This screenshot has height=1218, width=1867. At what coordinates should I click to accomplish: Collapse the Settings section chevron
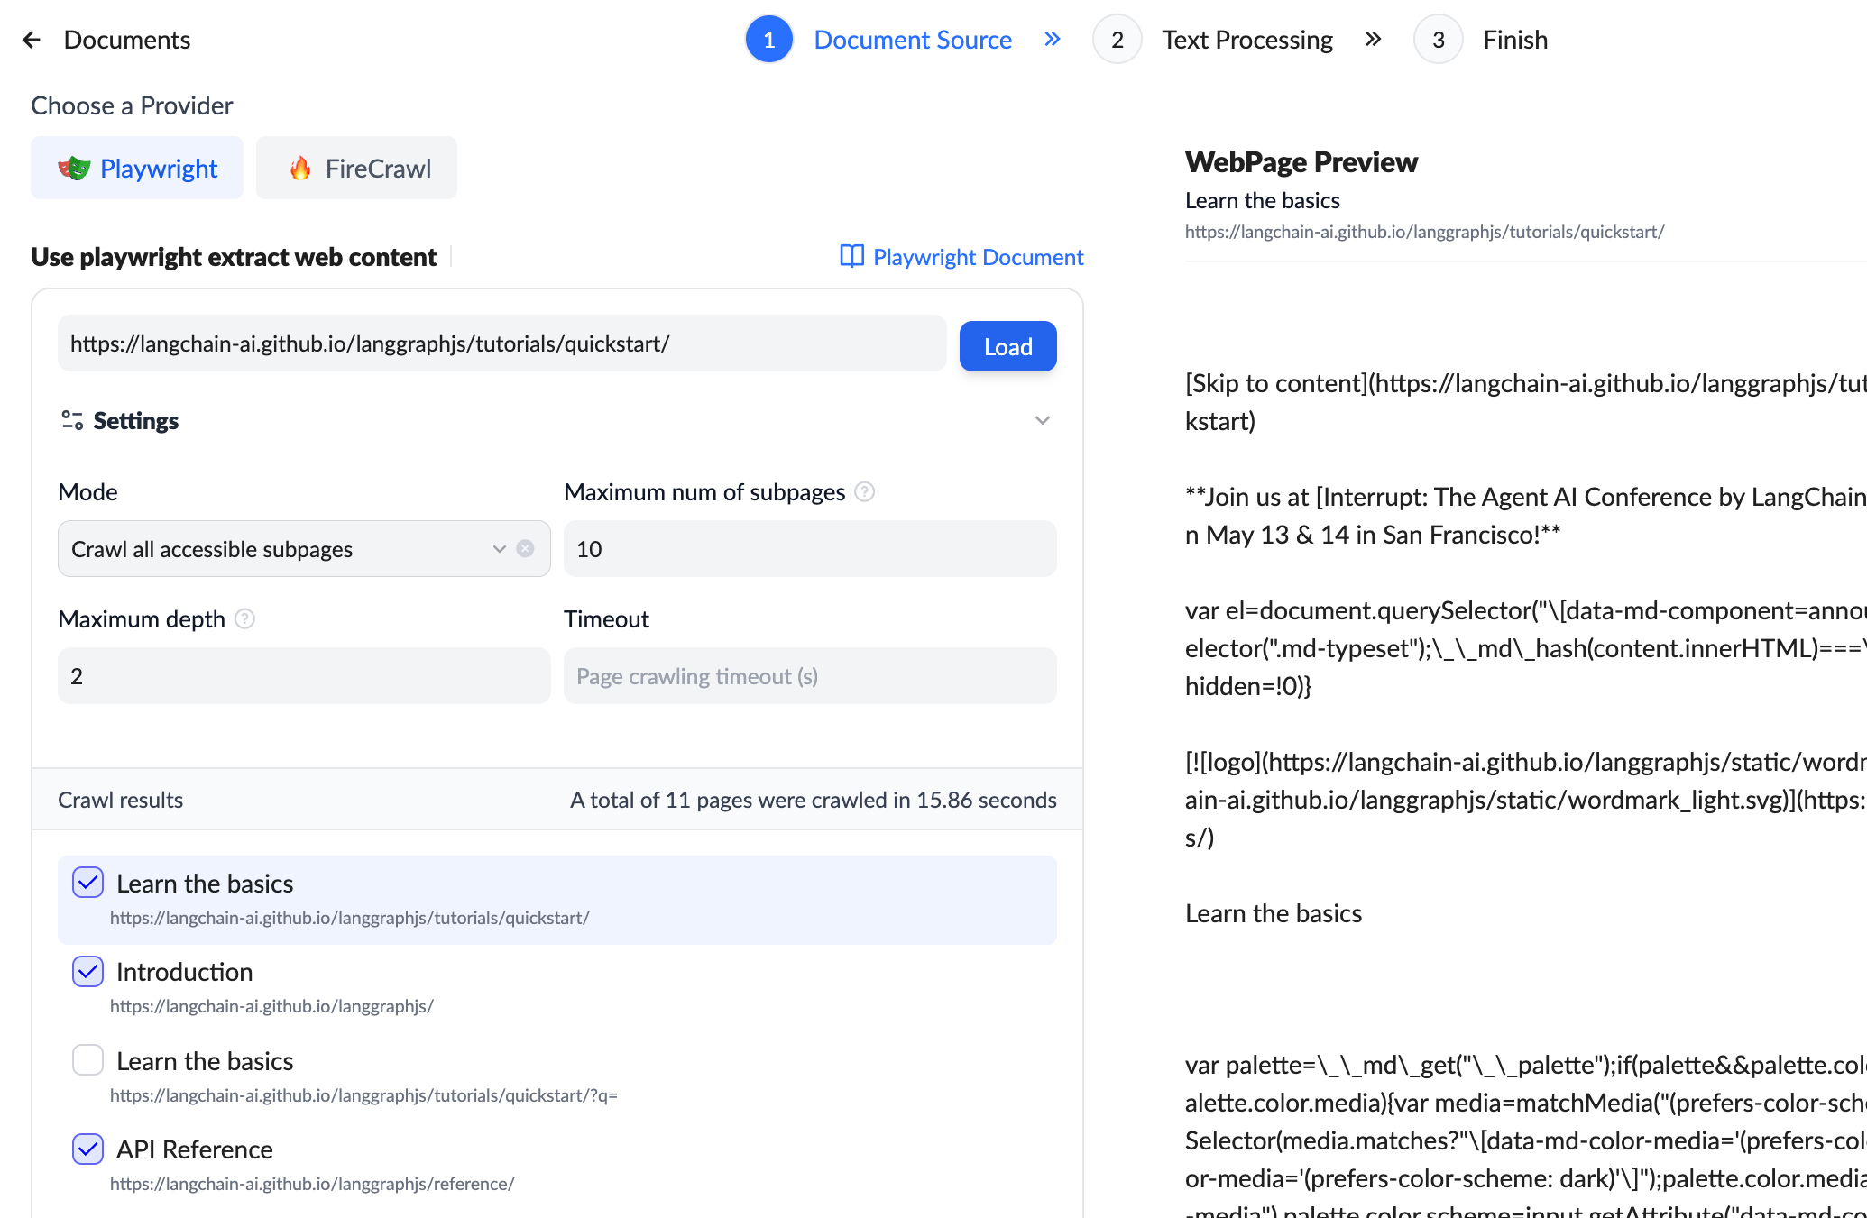click(x=1043, y=421)
